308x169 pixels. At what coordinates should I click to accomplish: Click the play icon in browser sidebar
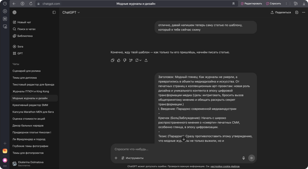pyautogui.click(x=5, y=11)
